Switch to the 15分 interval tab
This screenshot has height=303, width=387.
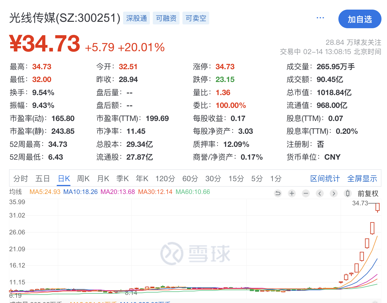pyautogui.click(x=236, y=179)
